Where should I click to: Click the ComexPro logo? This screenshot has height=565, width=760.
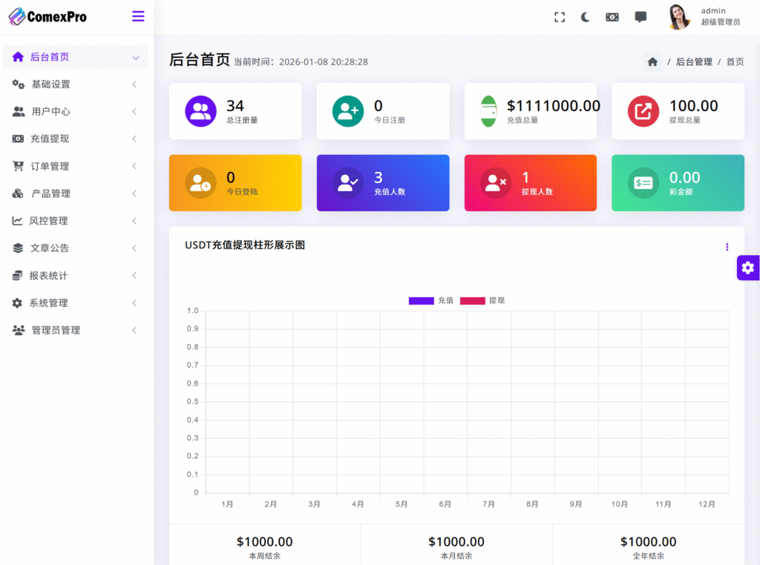click(47, 16)
